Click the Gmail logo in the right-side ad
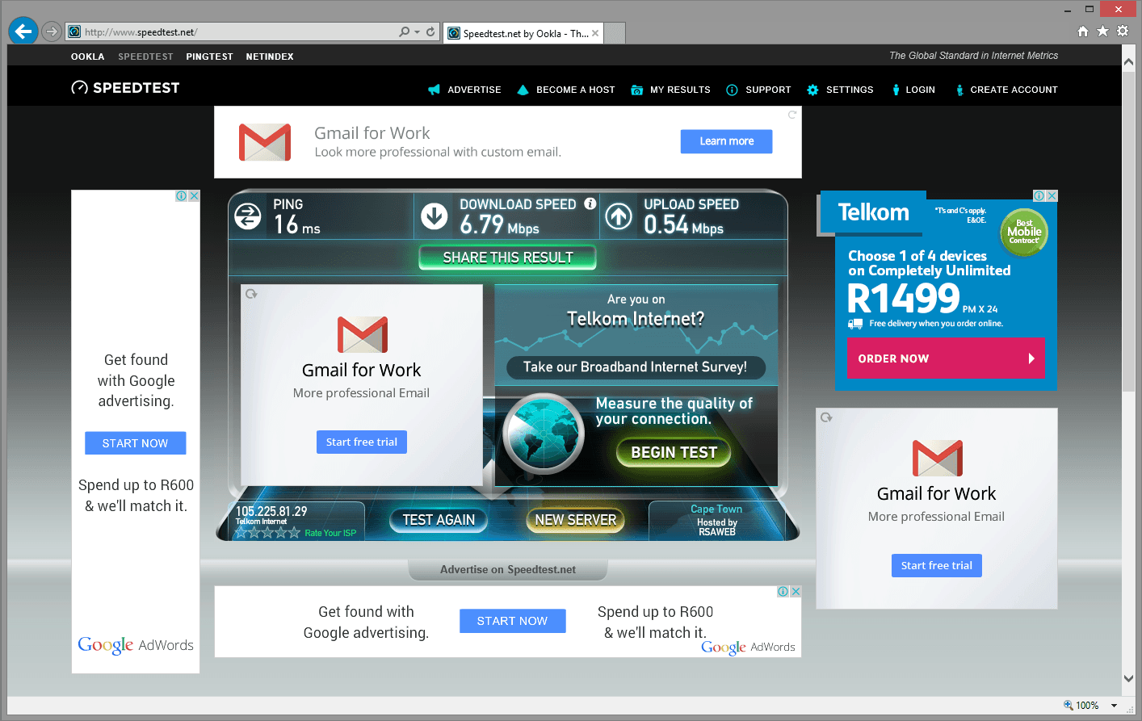The image size is (1142, 721). coord(937,459)
